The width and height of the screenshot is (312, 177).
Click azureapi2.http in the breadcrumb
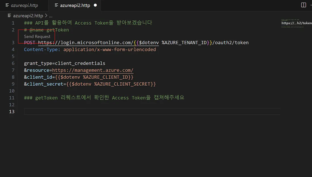point(28,16)
